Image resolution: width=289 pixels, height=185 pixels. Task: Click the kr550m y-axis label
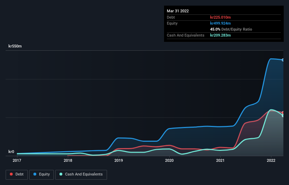(15, 46)
